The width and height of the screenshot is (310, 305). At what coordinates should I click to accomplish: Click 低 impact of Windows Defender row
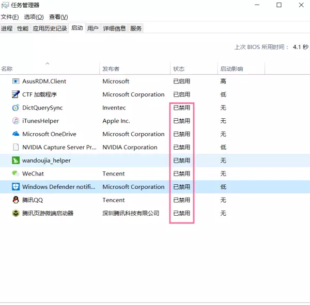click(x=223, y=187)
